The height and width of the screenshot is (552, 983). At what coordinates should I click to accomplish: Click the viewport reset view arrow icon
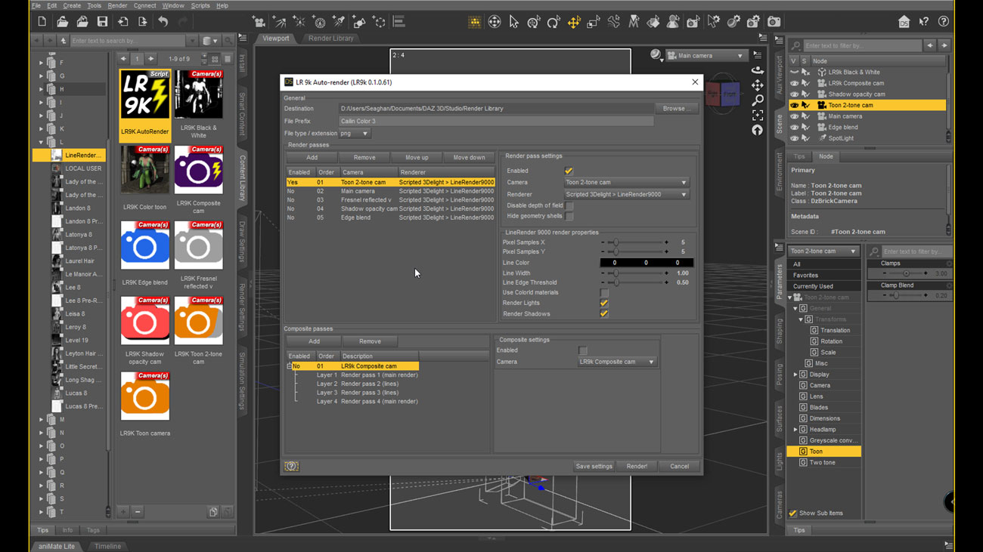757,131
